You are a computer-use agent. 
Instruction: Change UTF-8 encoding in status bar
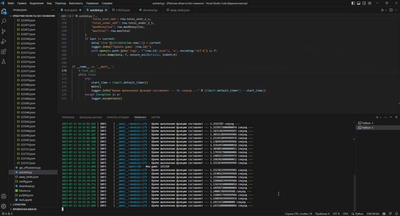pos(336,214)
